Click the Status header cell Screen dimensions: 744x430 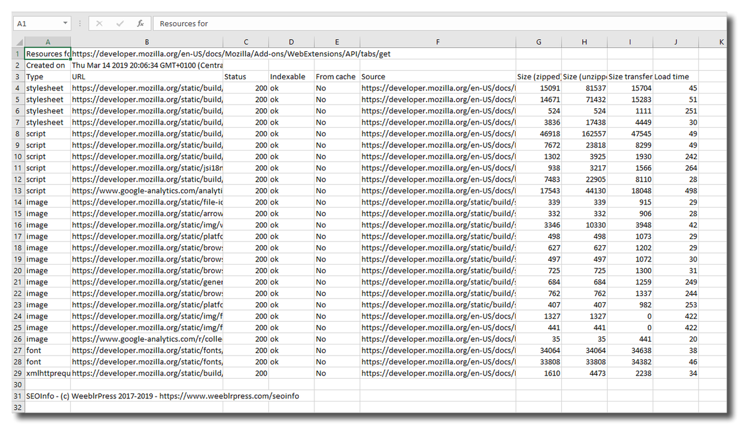click(246, 77)
